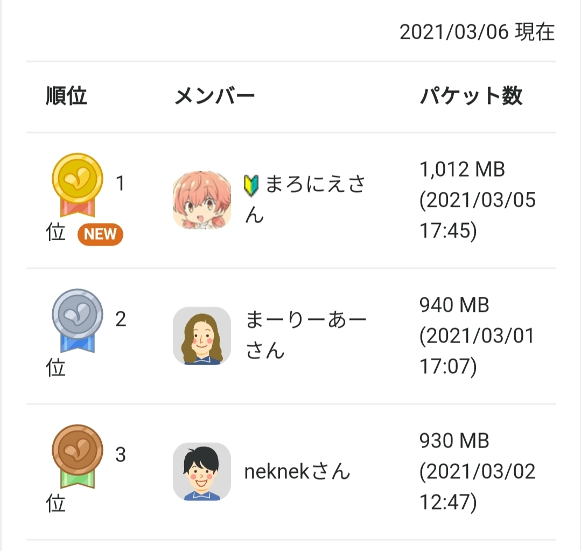Click the rank number 3 text
This screenshot has height=551, width=581.
click(x=121, y=456)
